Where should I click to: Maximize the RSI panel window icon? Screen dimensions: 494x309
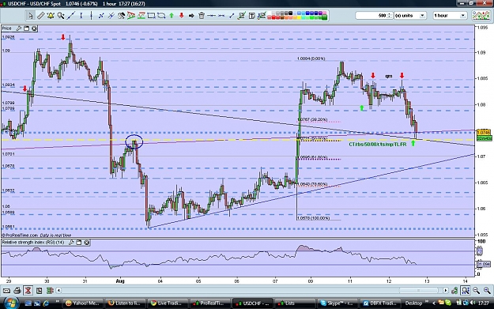79,243
